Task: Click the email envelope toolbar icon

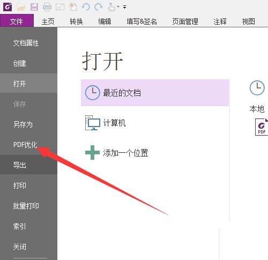Action: click(60, 7)
